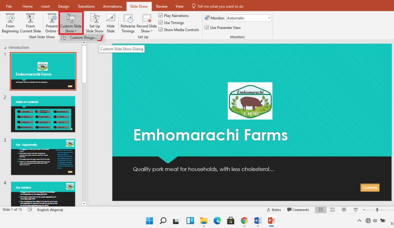Open Microsoft Edge from taskbar
This screenshot has height=228, width=394.
[x=217, y=221]
